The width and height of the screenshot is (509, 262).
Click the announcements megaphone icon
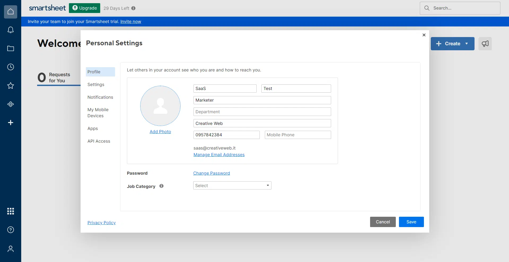click(x=485, y=44)
